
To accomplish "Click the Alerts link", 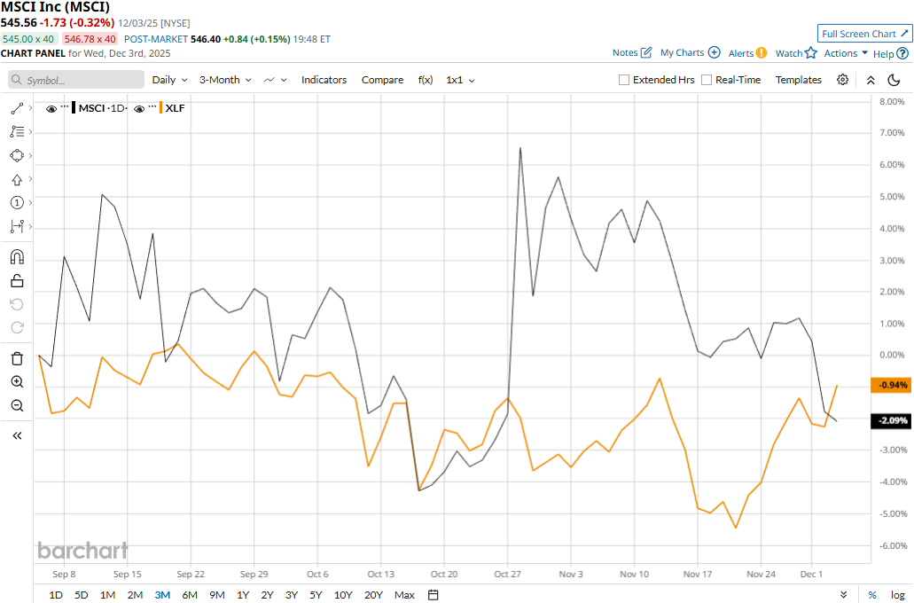I will click(741, 53).
